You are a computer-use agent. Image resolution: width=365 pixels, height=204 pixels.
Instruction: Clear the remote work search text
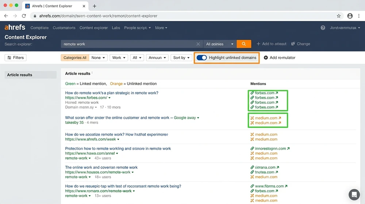click(198, 44)
